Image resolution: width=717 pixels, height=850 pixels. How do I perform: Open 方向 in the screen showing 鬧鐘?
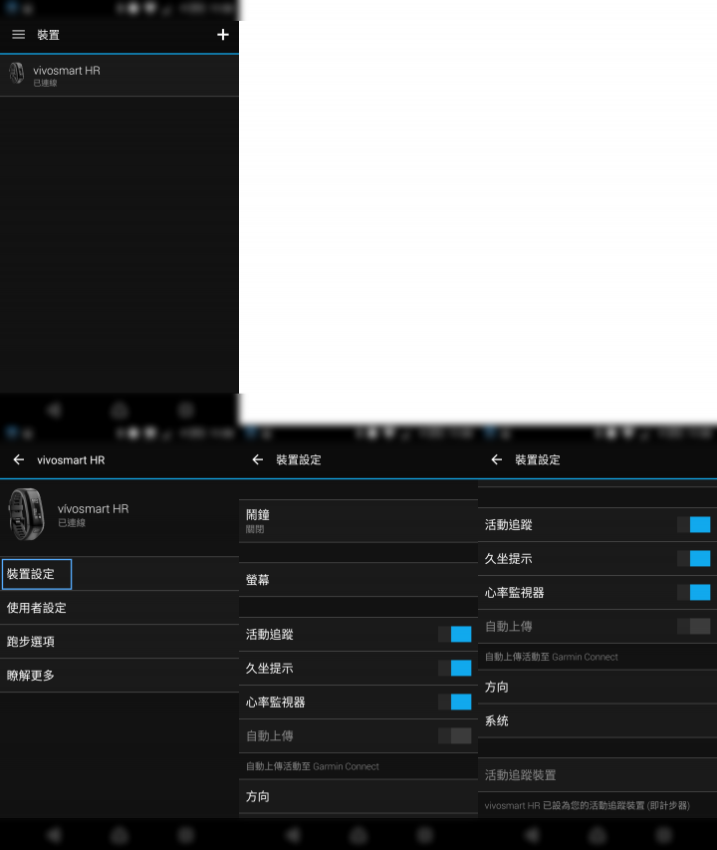358,796
